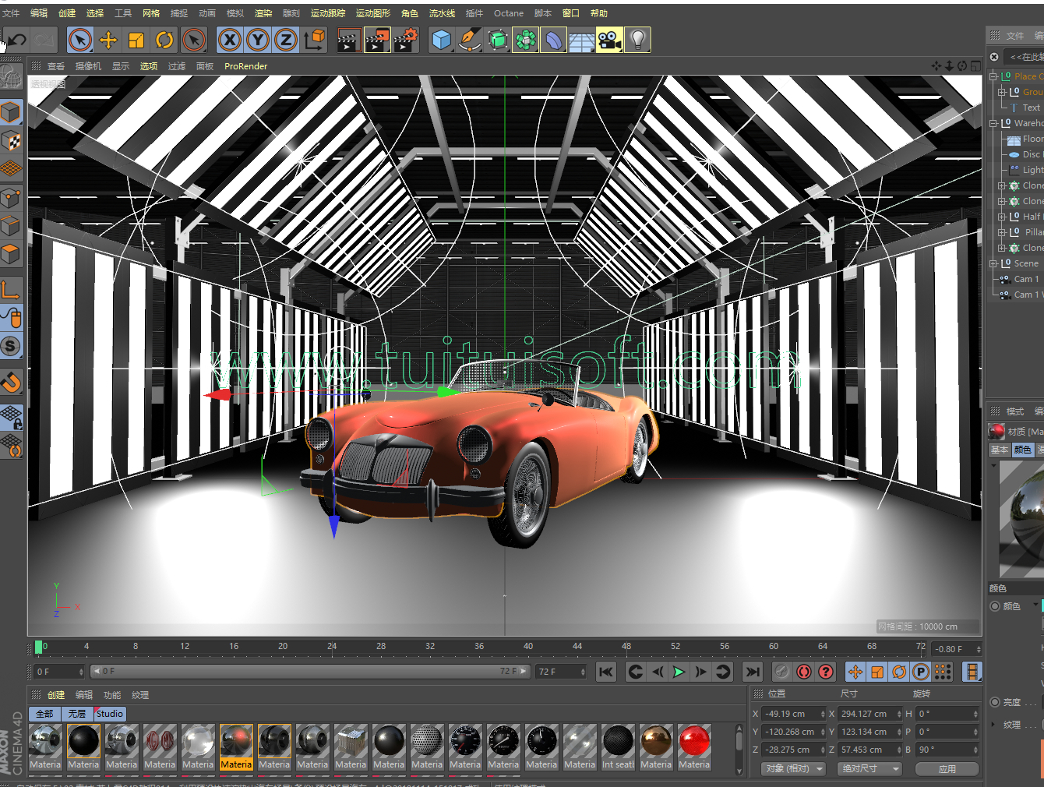Select the Rotate tool
1044x787 pixels.
pos(164,40)
